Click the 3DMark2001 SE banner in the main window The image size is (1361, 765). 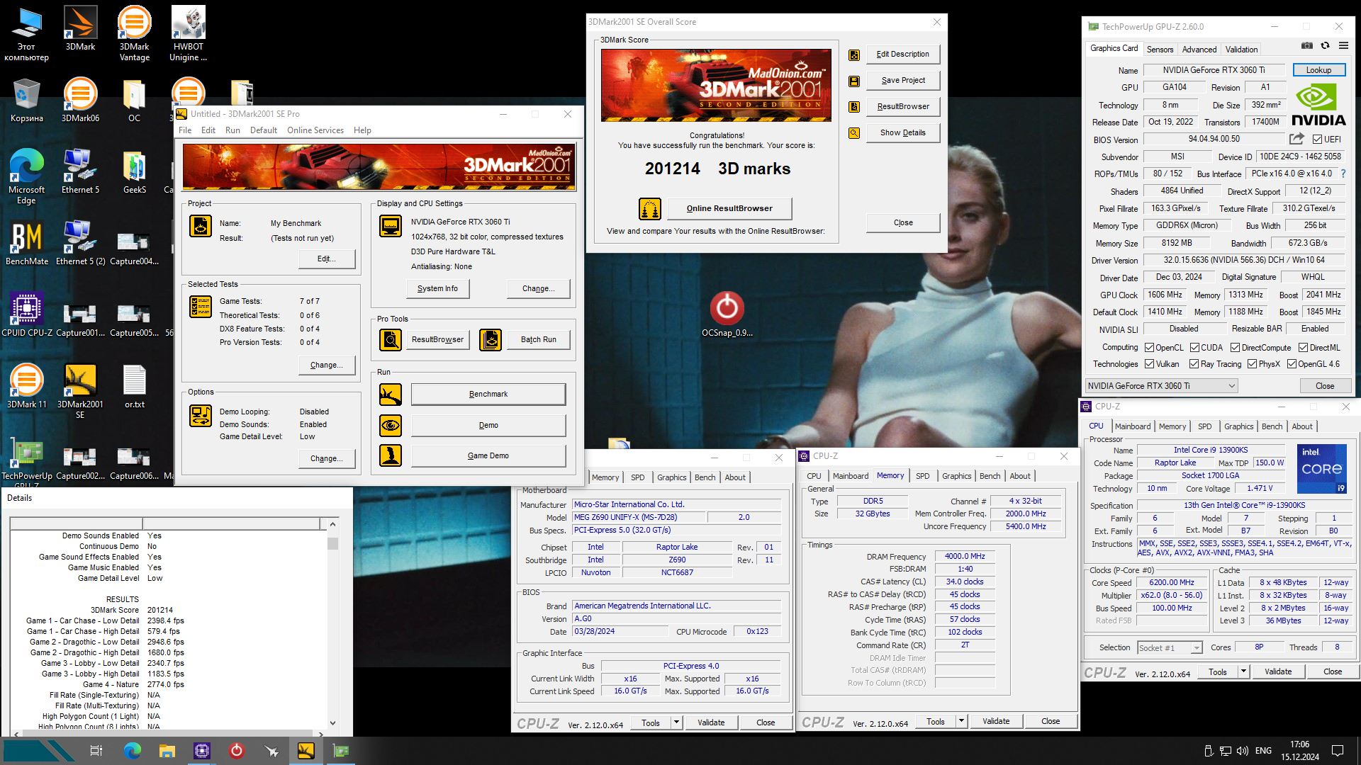tap(379, 167)
